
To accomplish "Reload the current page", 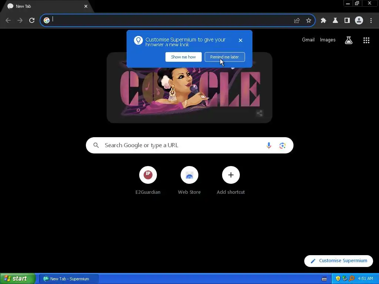I will 32,20.
